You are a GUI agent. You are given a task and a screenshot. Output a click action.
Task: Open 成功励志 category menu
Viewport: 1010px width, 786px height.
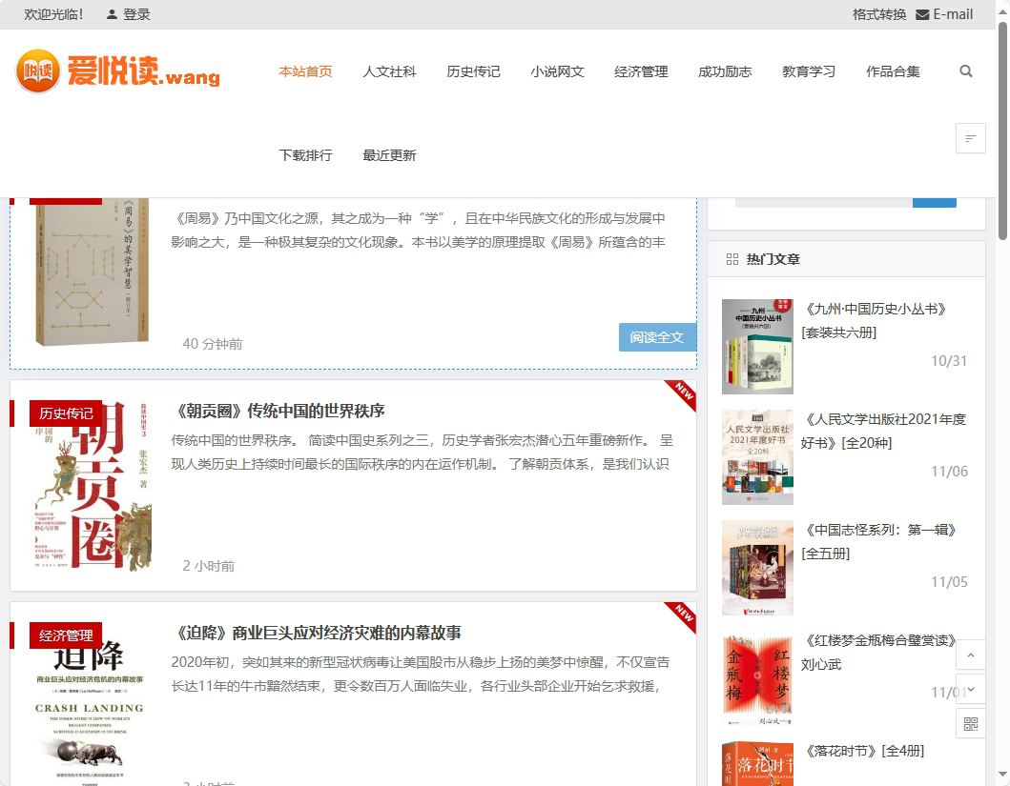725,71
